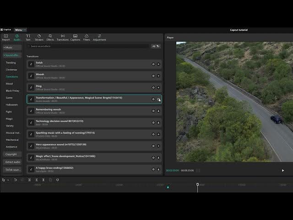Select the Magic sound category
The image size is (293, 220).
coord(9,119)
